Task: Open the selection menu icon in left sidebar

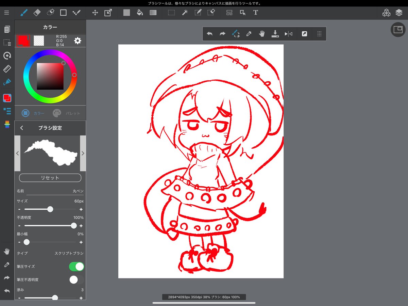Action: pyautogui.click(x=7, y=43)
